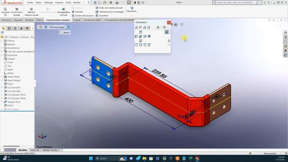
Task: Click the New document icon
Action: click(99, 3)
